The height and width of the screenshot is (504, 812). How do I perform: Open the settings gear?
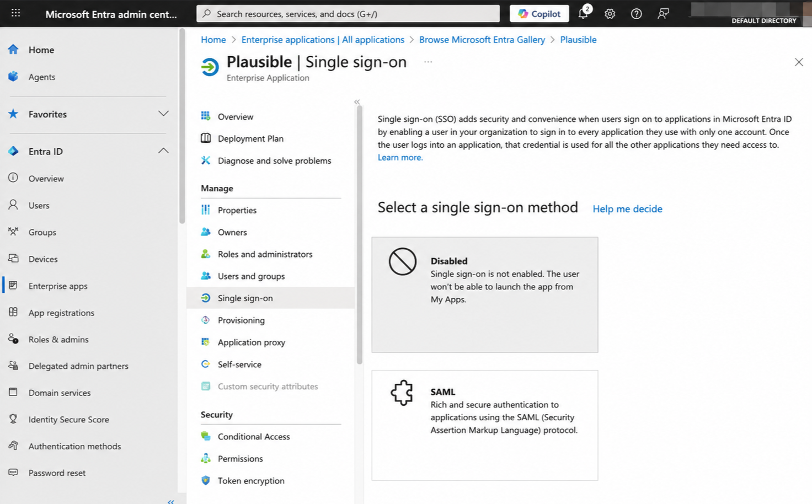[610, 14]
